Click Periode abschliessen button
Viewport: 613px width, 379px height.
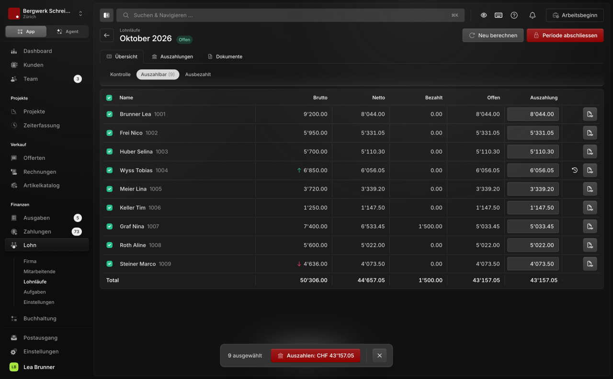[x=565, y=35]
